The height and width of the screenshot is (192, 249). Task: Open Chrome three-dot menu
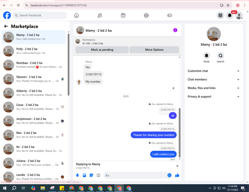click(245, 5)
